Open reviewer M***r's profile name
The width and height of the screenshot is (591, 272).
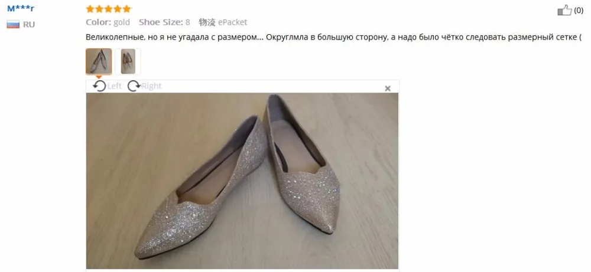tap(20, 8)
